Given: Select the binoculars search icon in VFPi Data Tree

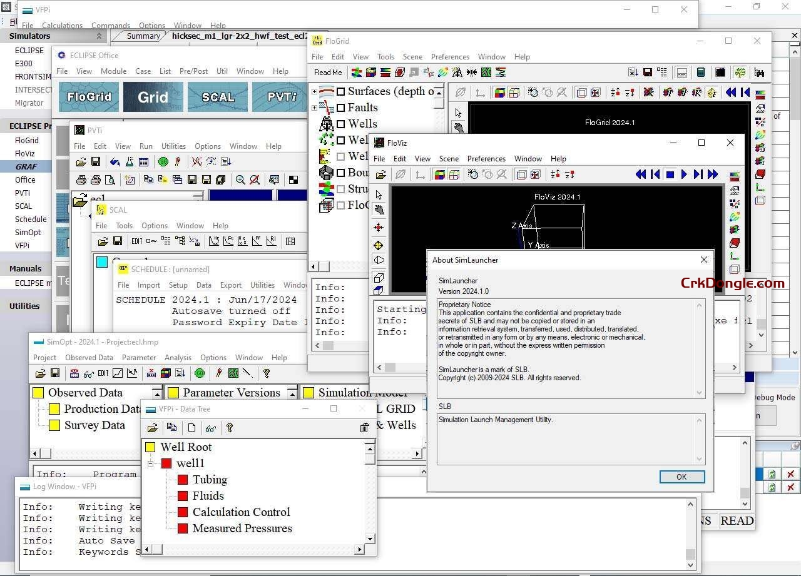Looking at the screenshot, I should tap(210, 428).
